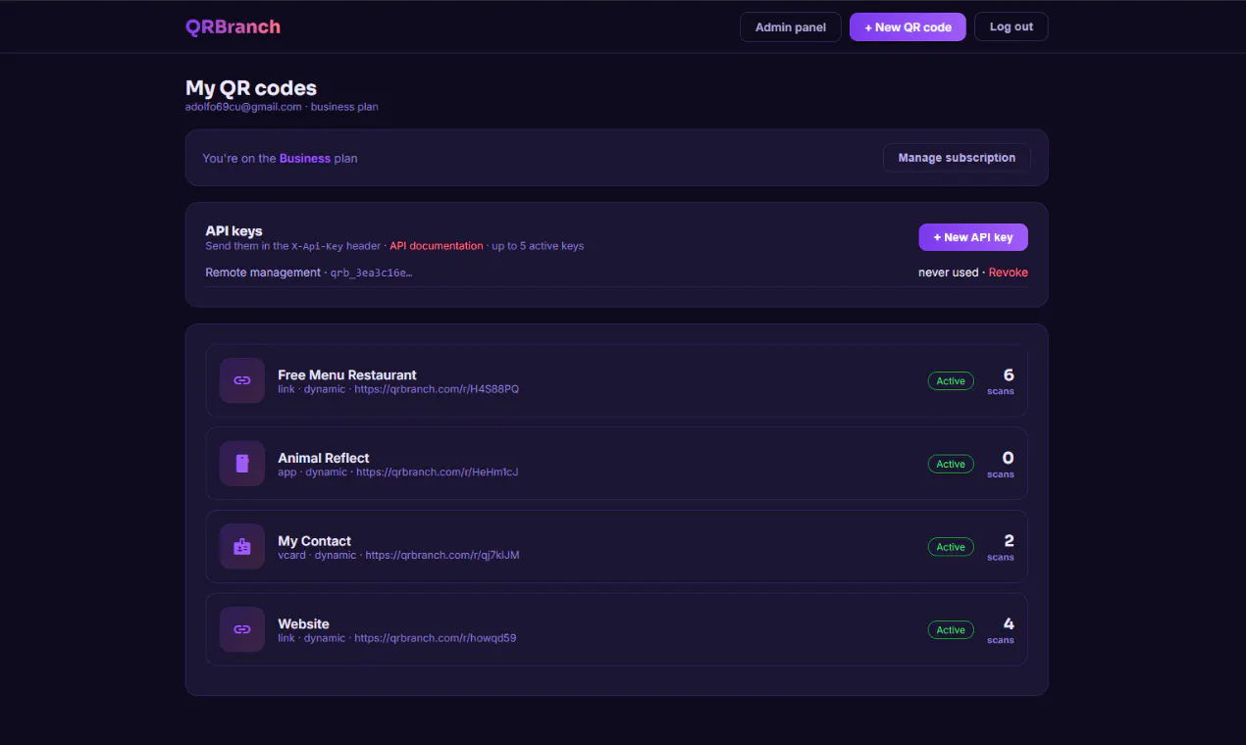Click the Business plan name text
Screen dimensions: 1246x745
click(x=305, y=158)
